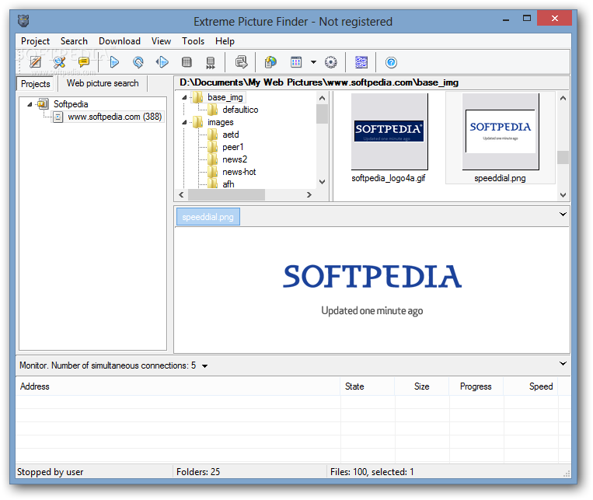Image resolution: width=593 pixels, height=500 pixels.
Task: Click folder tree horizontal scroll-right arrow
Action: tap(309, 194)
